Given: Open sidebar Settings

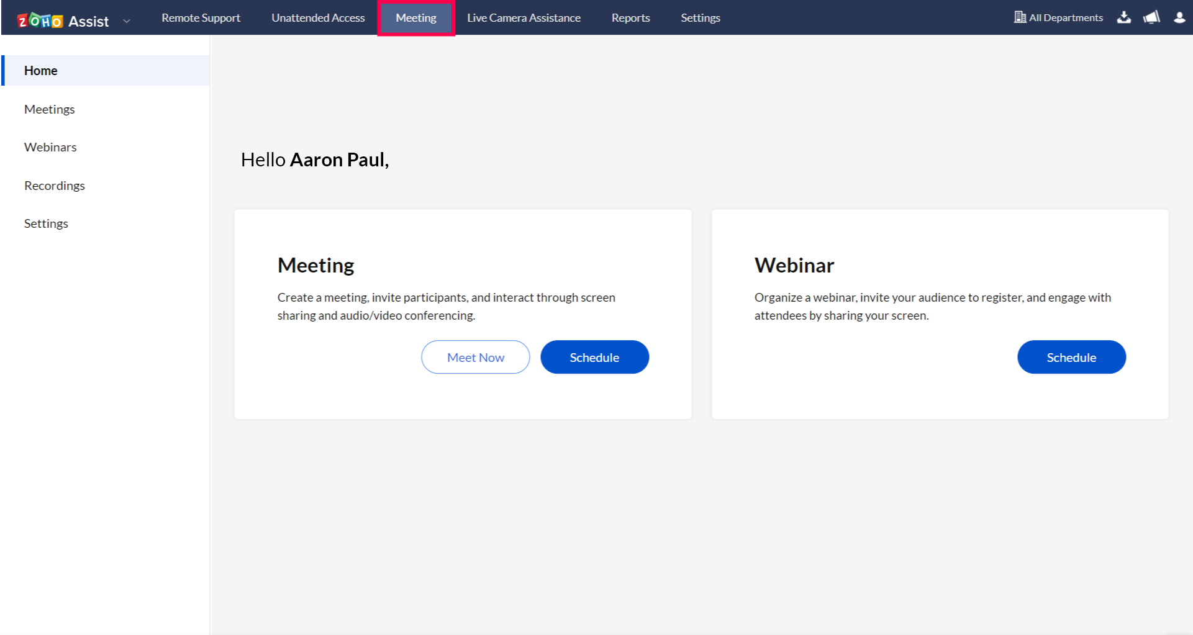Looking at the screenshot, I should [x=46, y=223].
